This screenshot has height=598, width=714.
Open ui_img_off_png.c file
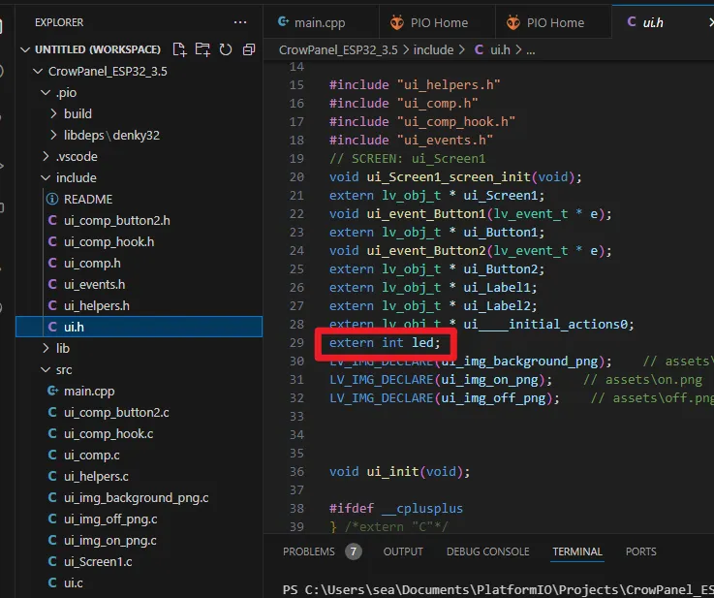point(110,519)
